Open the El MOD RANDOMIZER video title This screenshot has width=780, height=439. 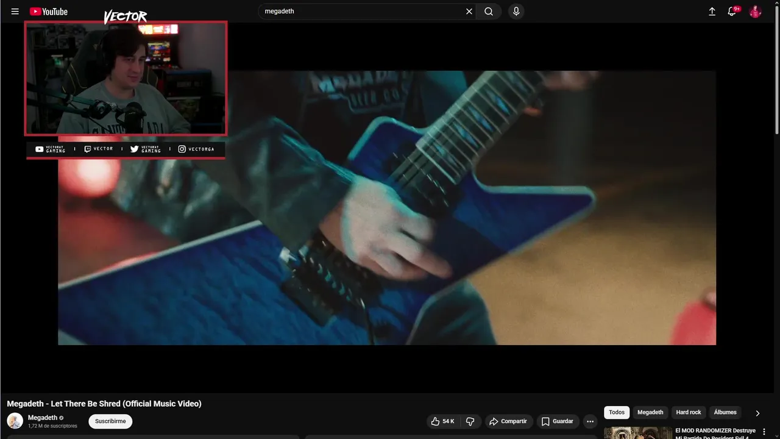[715, 434]
